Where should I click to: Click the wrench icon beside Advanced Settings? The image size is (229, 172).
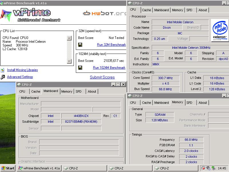pyautogui.click(x=3, y=77)
